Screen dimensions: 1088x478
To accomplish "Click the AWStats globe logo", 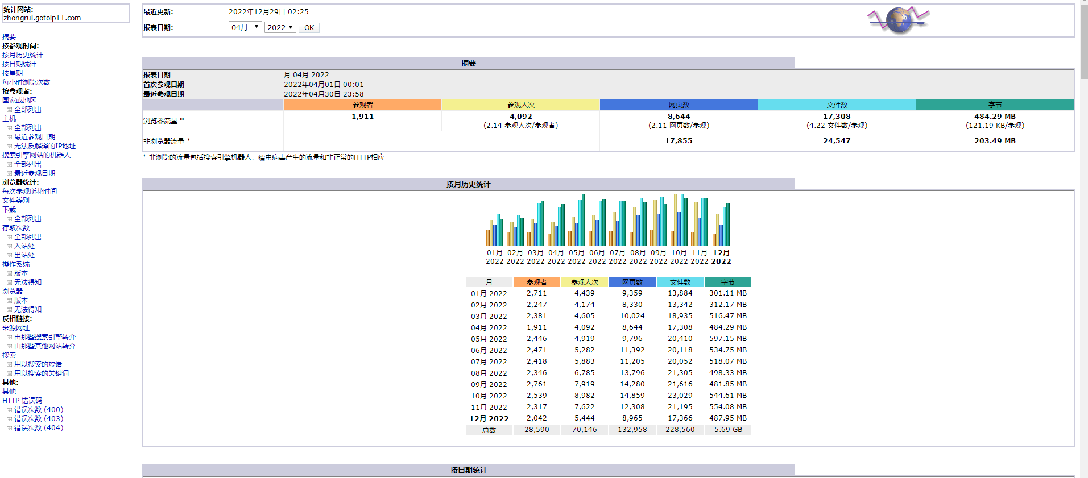I will coord(898,20).
